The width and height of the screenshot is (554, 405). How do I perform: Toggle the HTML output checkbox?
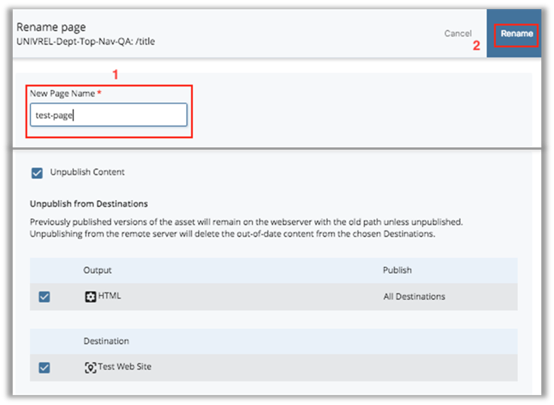pos(44,297)
